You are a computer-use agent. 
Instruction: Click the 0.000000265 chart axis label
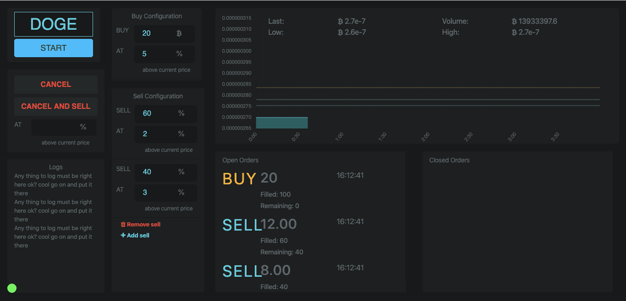tap(236, 128)
